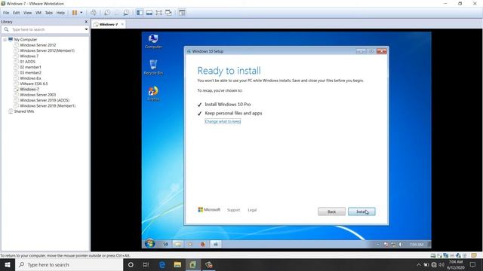Select Windows Server 2012 in the library
483x271 pixels.
38,45
